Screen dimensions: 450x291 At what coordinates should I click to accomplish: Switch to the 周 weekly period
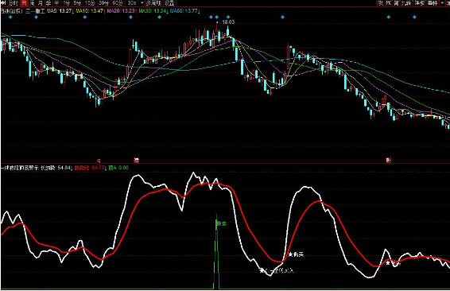(32, 3)
